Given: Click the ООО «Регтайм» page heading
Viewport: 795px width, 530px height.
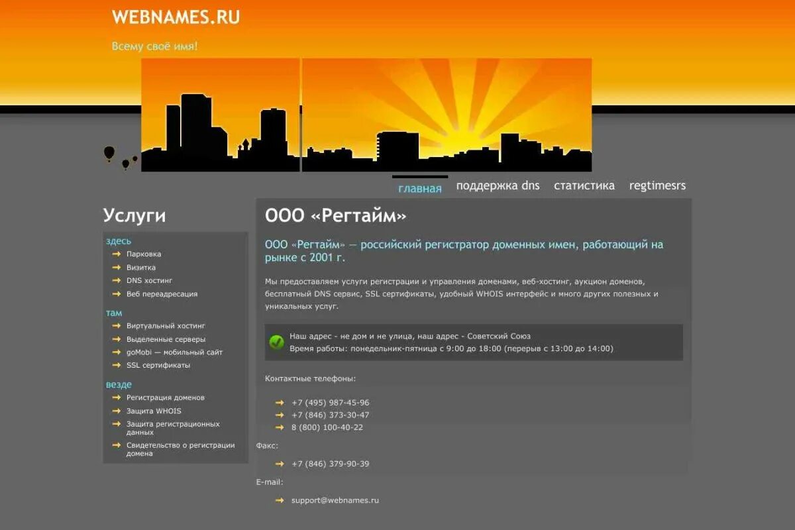Looking at the screenshot, I should click(x=336, y=216).
